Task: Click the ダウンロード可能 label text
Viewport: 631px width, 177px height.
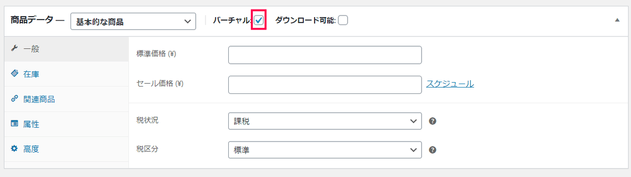Action: (305, 20)
